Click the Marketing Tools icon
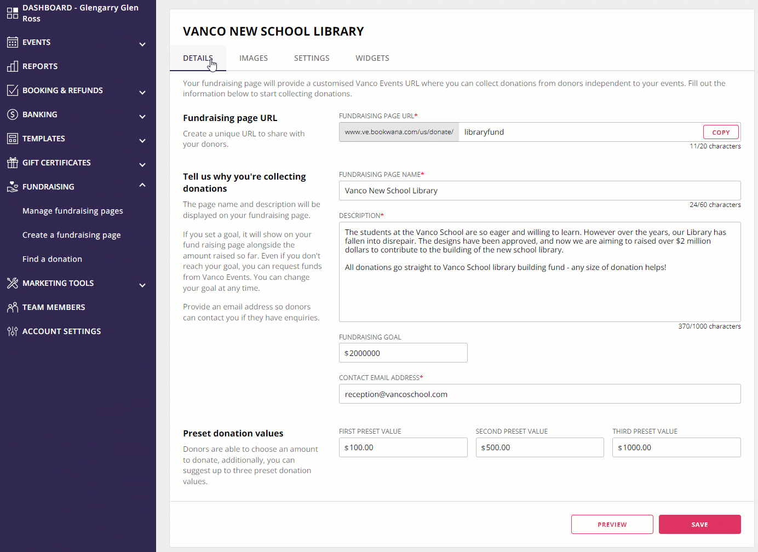The width and height of the screenshot is (758, 552). [12, 283]
